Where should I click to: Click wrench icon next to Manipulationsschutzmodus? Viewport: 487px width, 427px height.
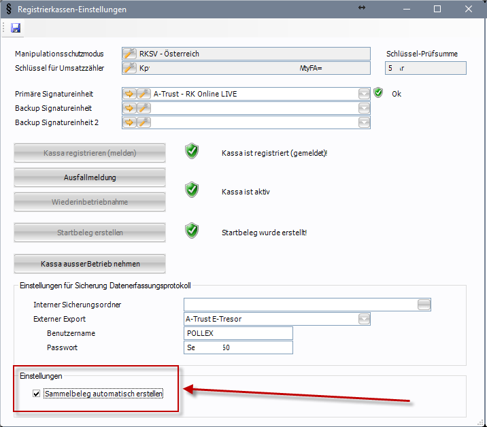click(x=129, y=54)
